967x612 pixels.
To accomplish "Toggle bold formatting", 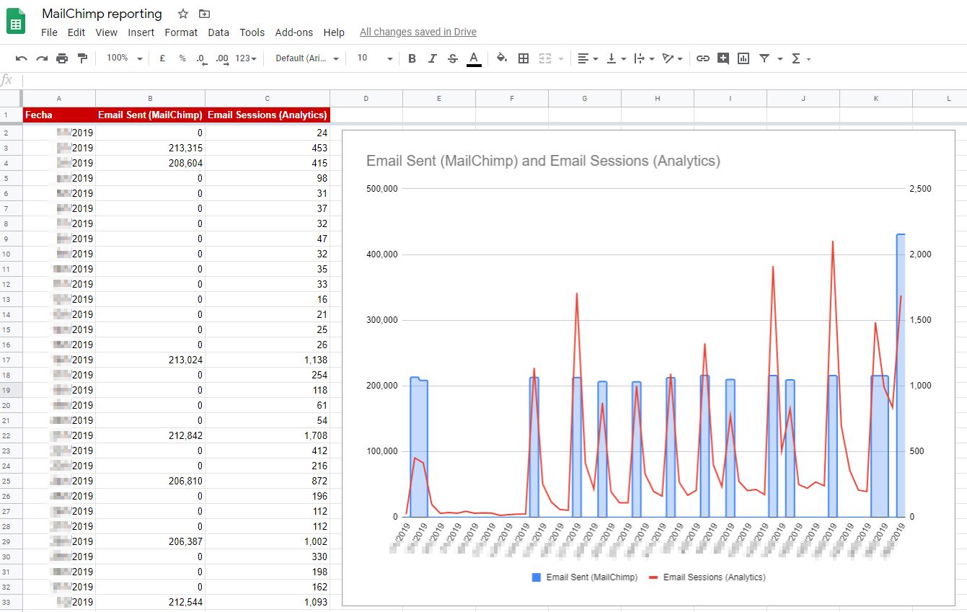I will pos(412,58).
